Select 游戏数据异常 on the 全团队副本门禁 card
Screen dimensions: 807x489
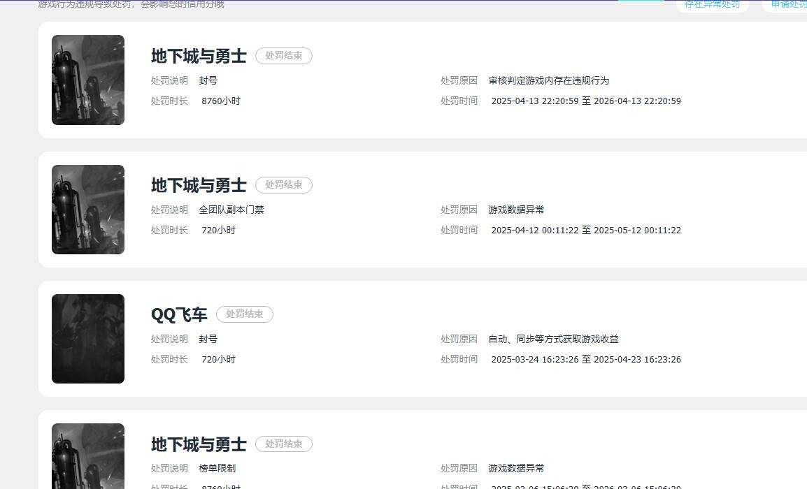click(x=516, y=210)
